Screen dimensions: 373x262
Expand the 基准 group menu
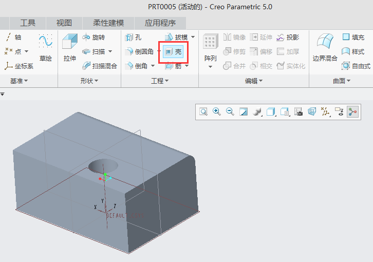19,81
